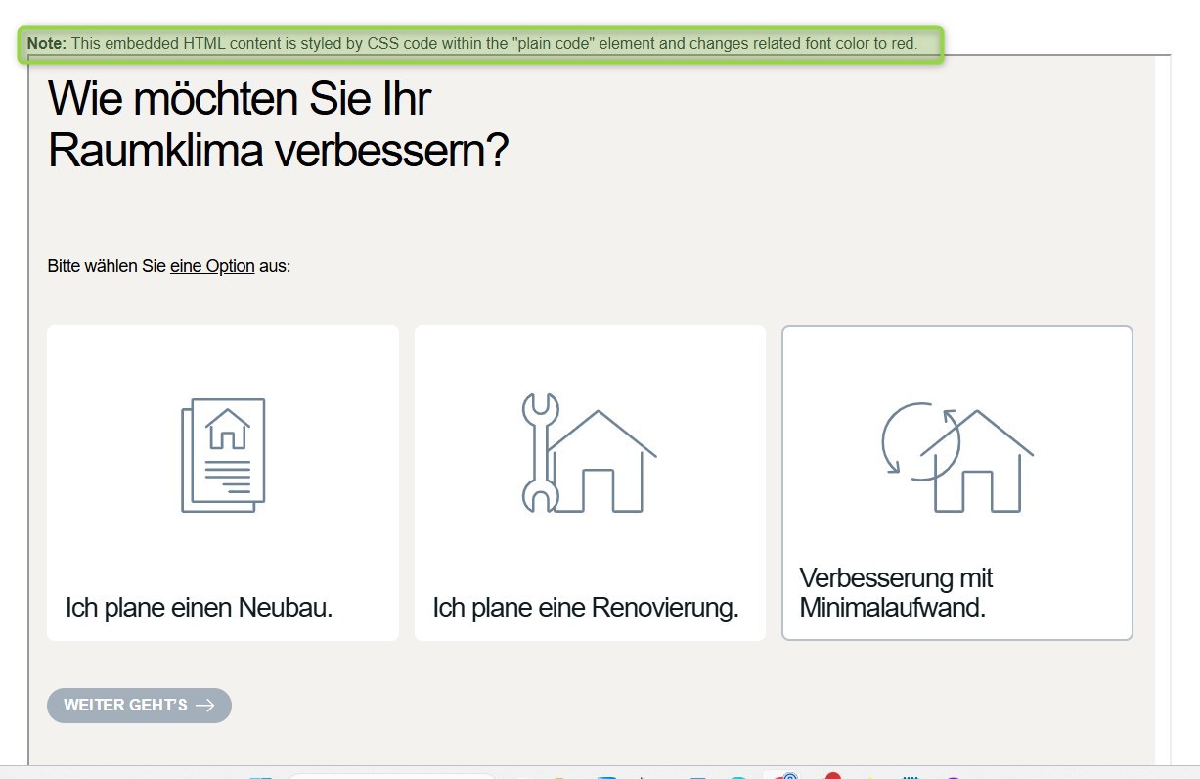Click the underlined "eine Option" text
The height and width of the screenshot is (779, 1200).
point(212,266)
